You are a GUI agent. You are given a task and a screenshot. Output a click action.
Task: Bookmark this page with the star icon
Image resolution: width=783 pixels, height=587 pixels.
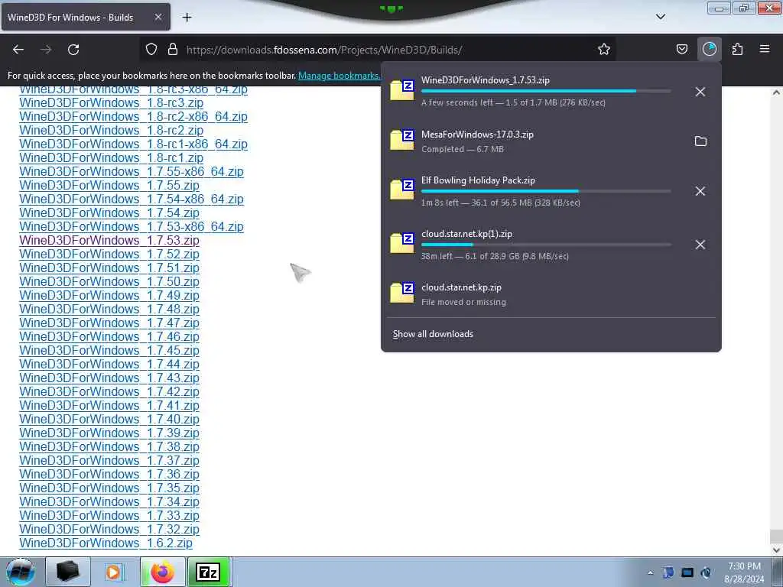point(604,50)
